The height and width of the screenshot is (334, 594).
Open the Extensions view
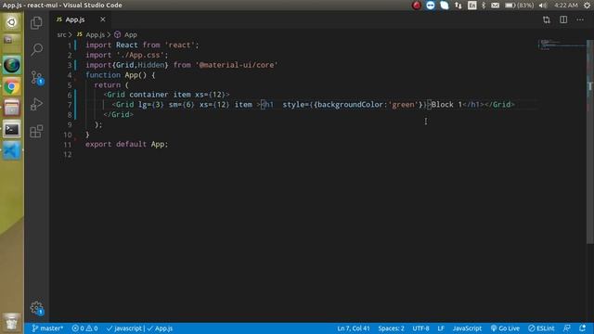pyautogui.click(x=36, y=132)
